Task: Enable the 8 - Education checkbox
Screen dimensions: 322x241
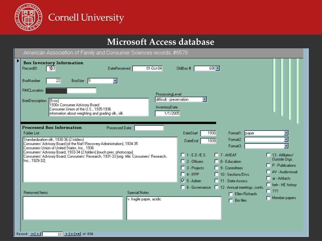Action: (216, 162)
